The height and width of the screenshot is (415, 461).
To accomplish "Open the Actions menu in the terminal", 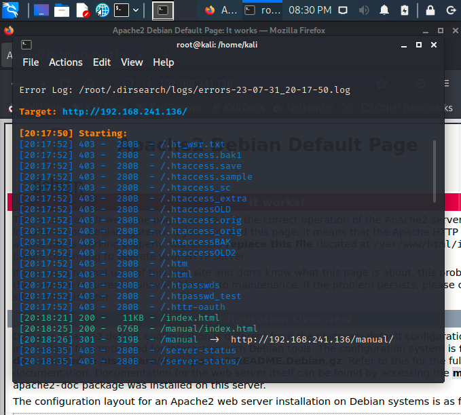I will [66, 62].
